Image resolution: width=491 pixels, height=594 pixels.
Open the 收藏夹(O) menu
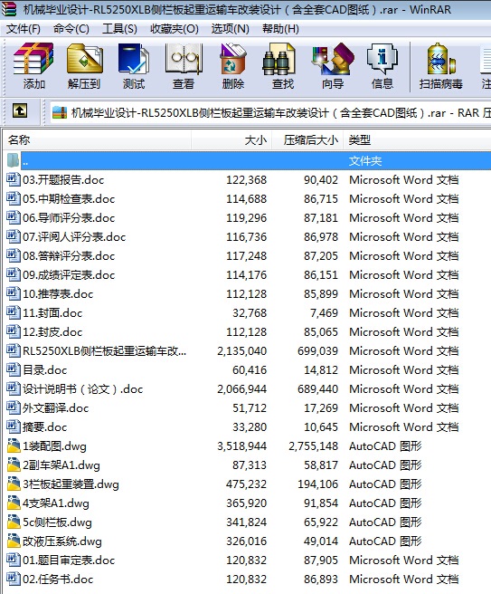(174, 29)
